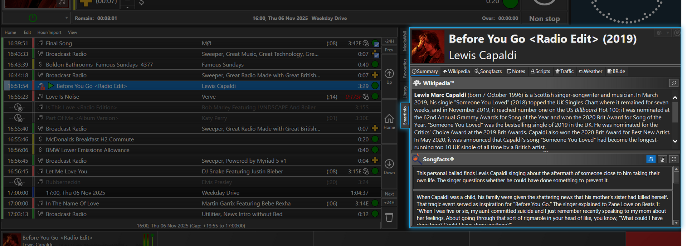
Task: Open the Home menu in the log toolbar
Action: tap(10, 32)
